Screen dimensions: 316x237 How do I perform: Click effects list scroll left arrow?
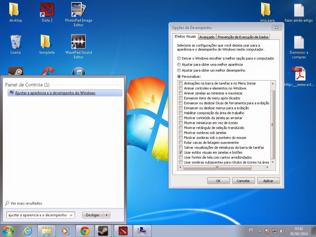point(180,167)
